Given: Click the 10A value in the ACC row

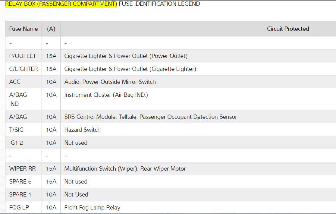Looking at the screenshot, I should pos(51,82).
